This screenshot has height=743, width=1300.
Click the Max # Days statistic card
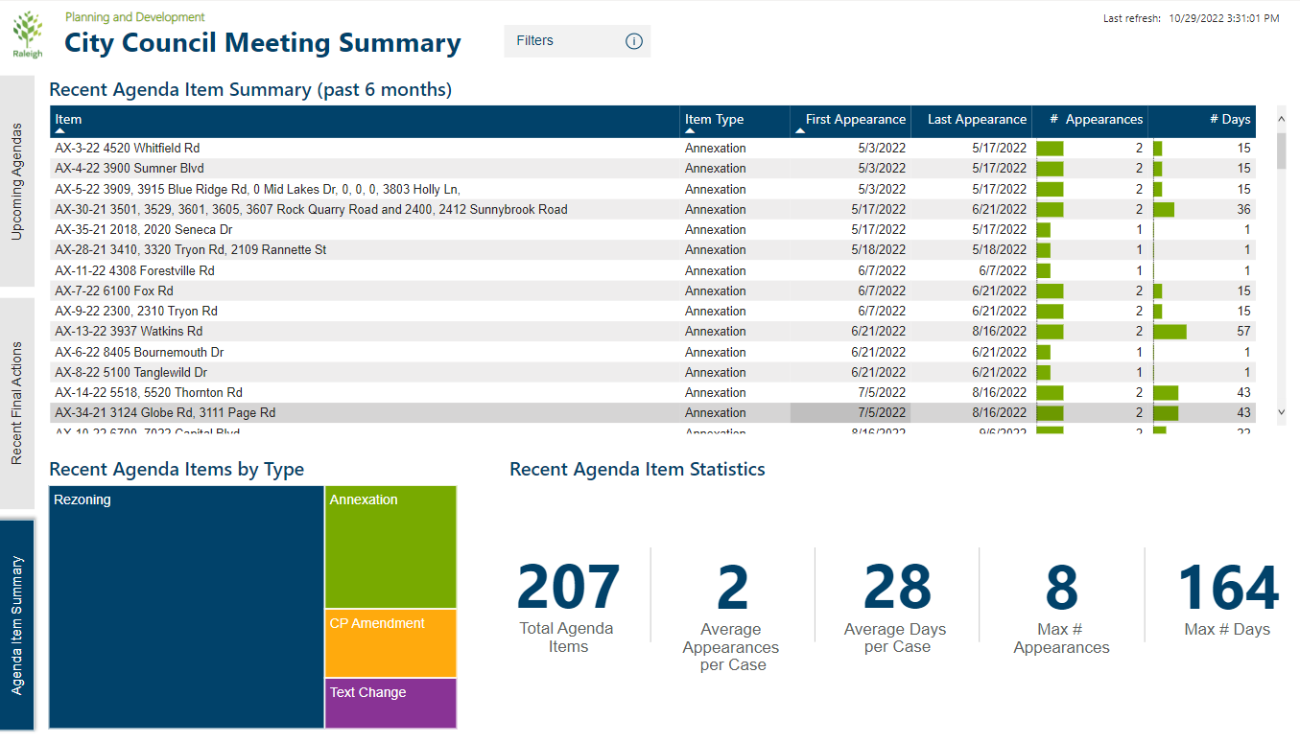click(x=1228, y=594)
